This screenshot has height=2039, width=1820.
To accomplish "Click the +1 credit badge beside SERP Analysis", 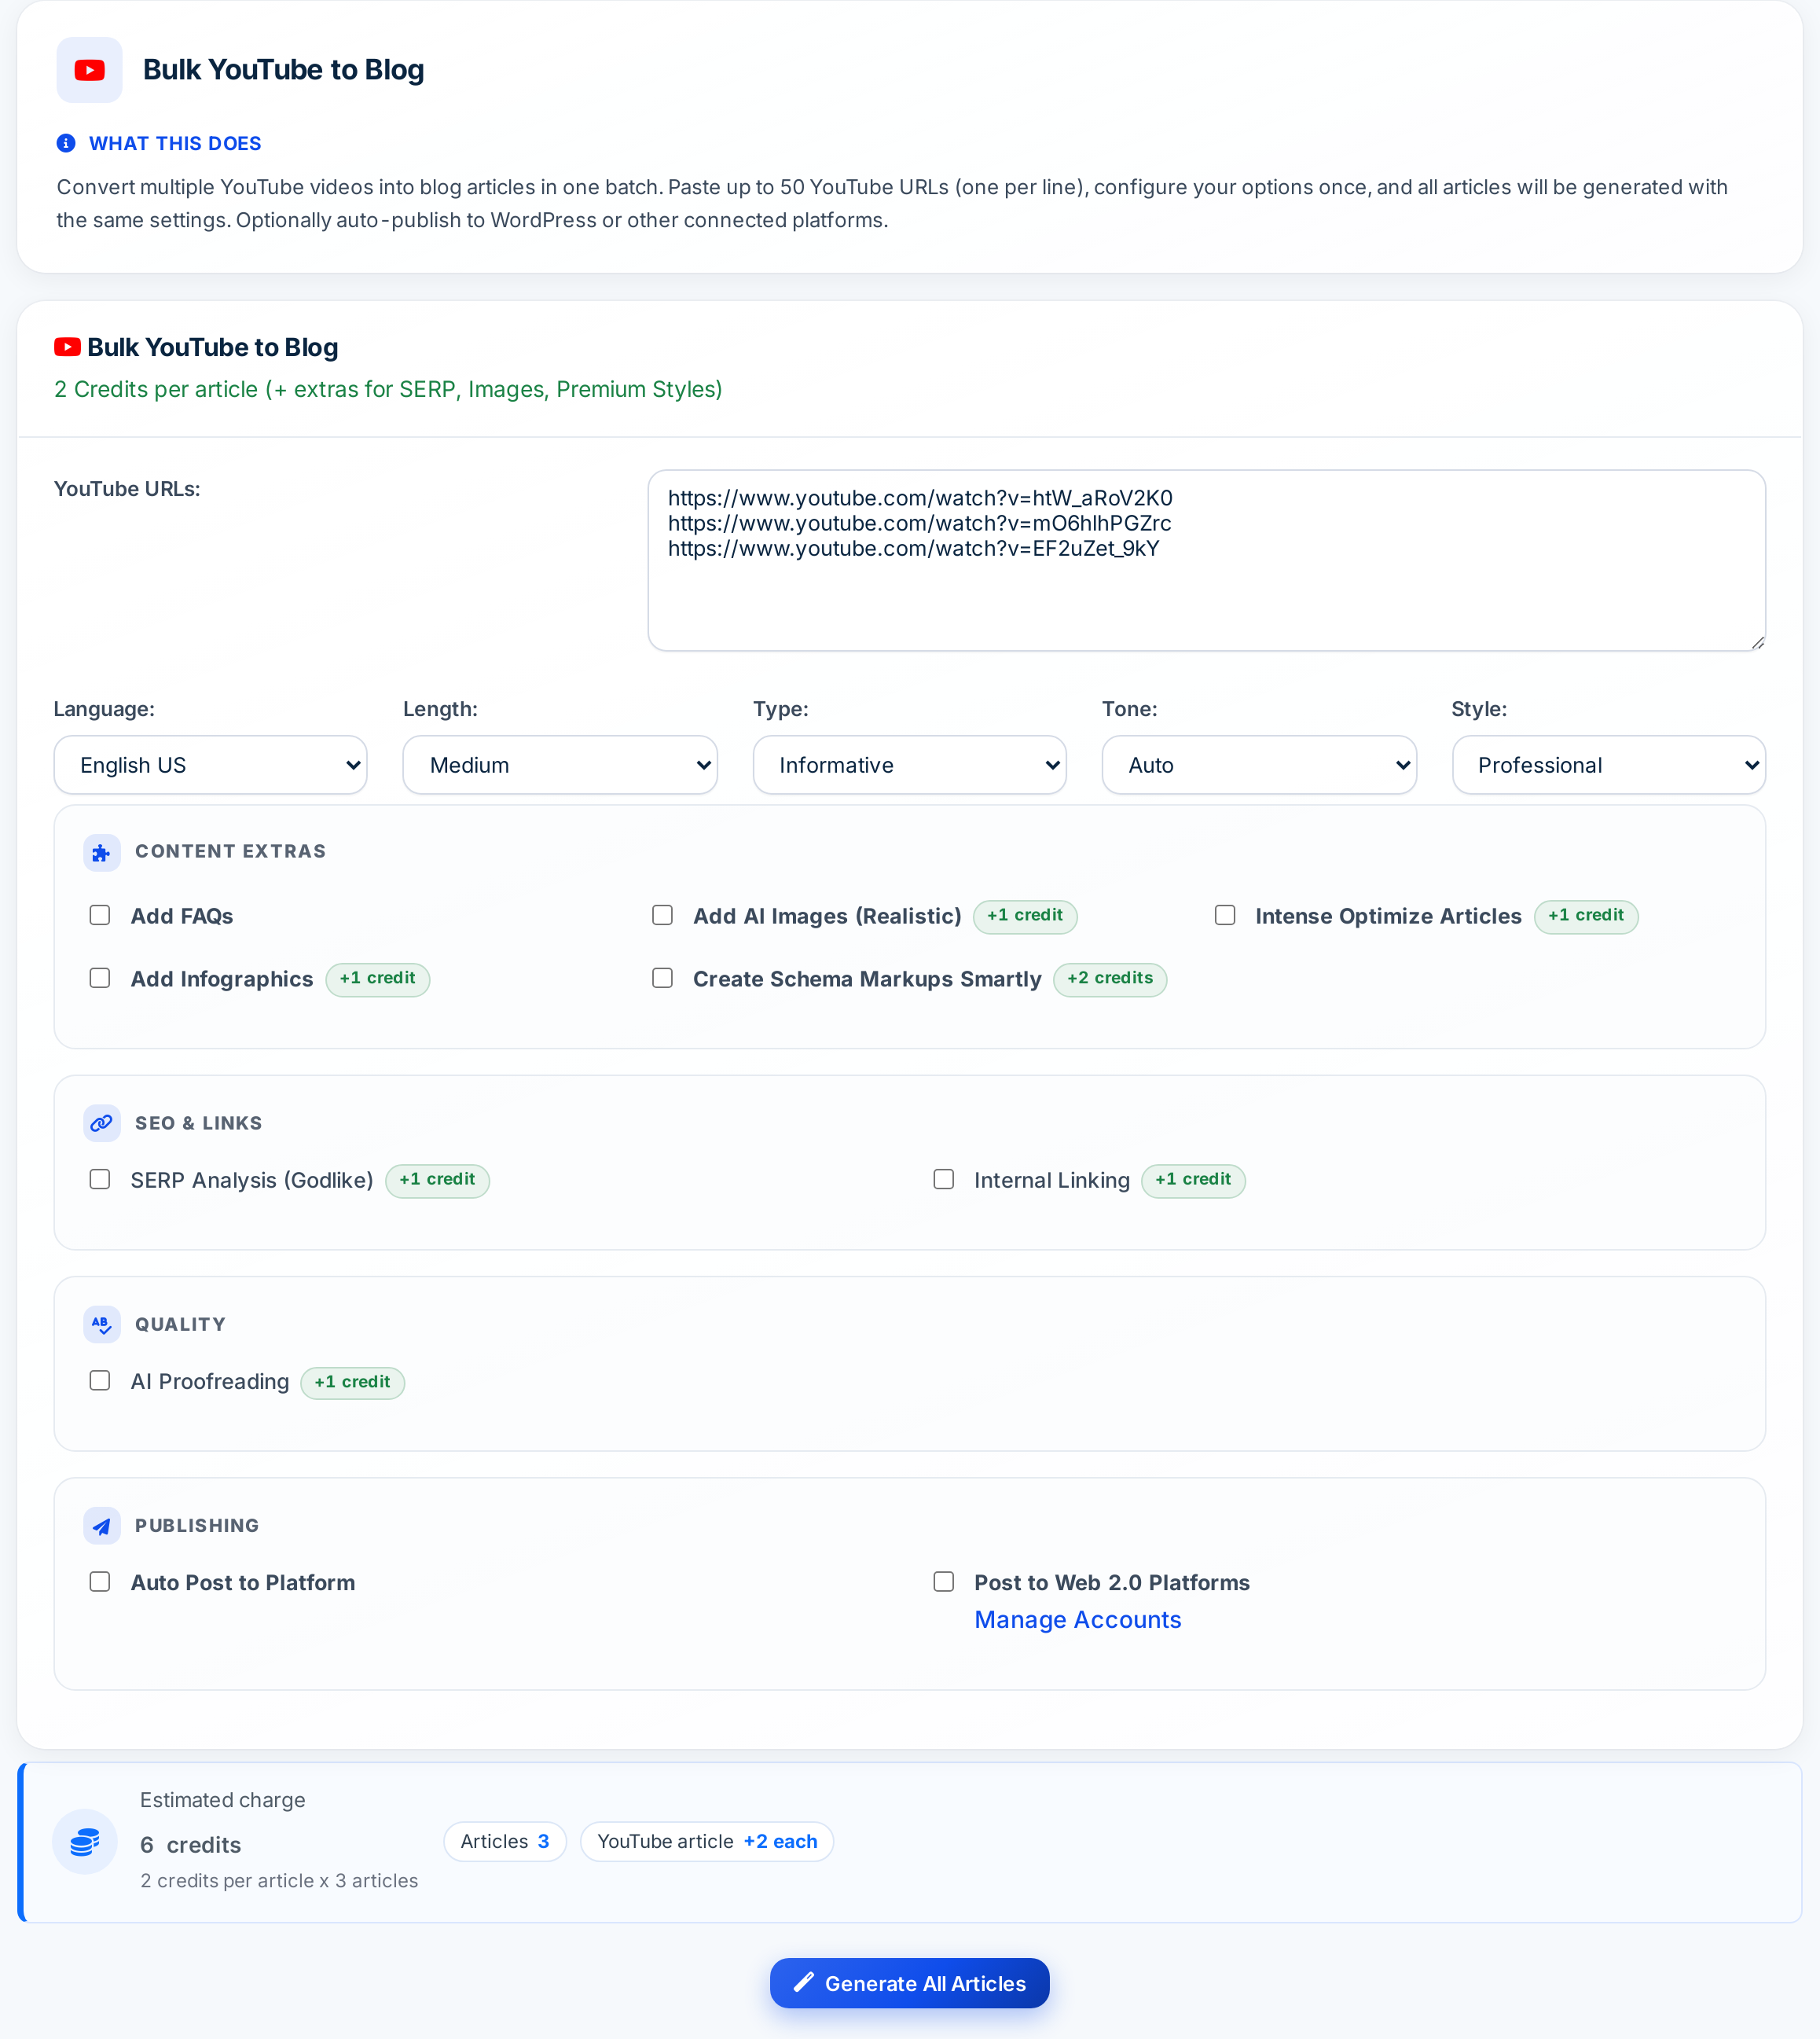I will click(x=437, y=1180).
